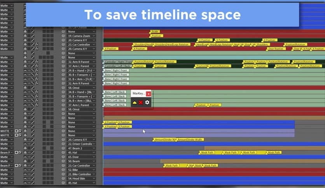
Task: Click full Shoulders|Head|Legs Rotation marker
Action: click(171, 45)
